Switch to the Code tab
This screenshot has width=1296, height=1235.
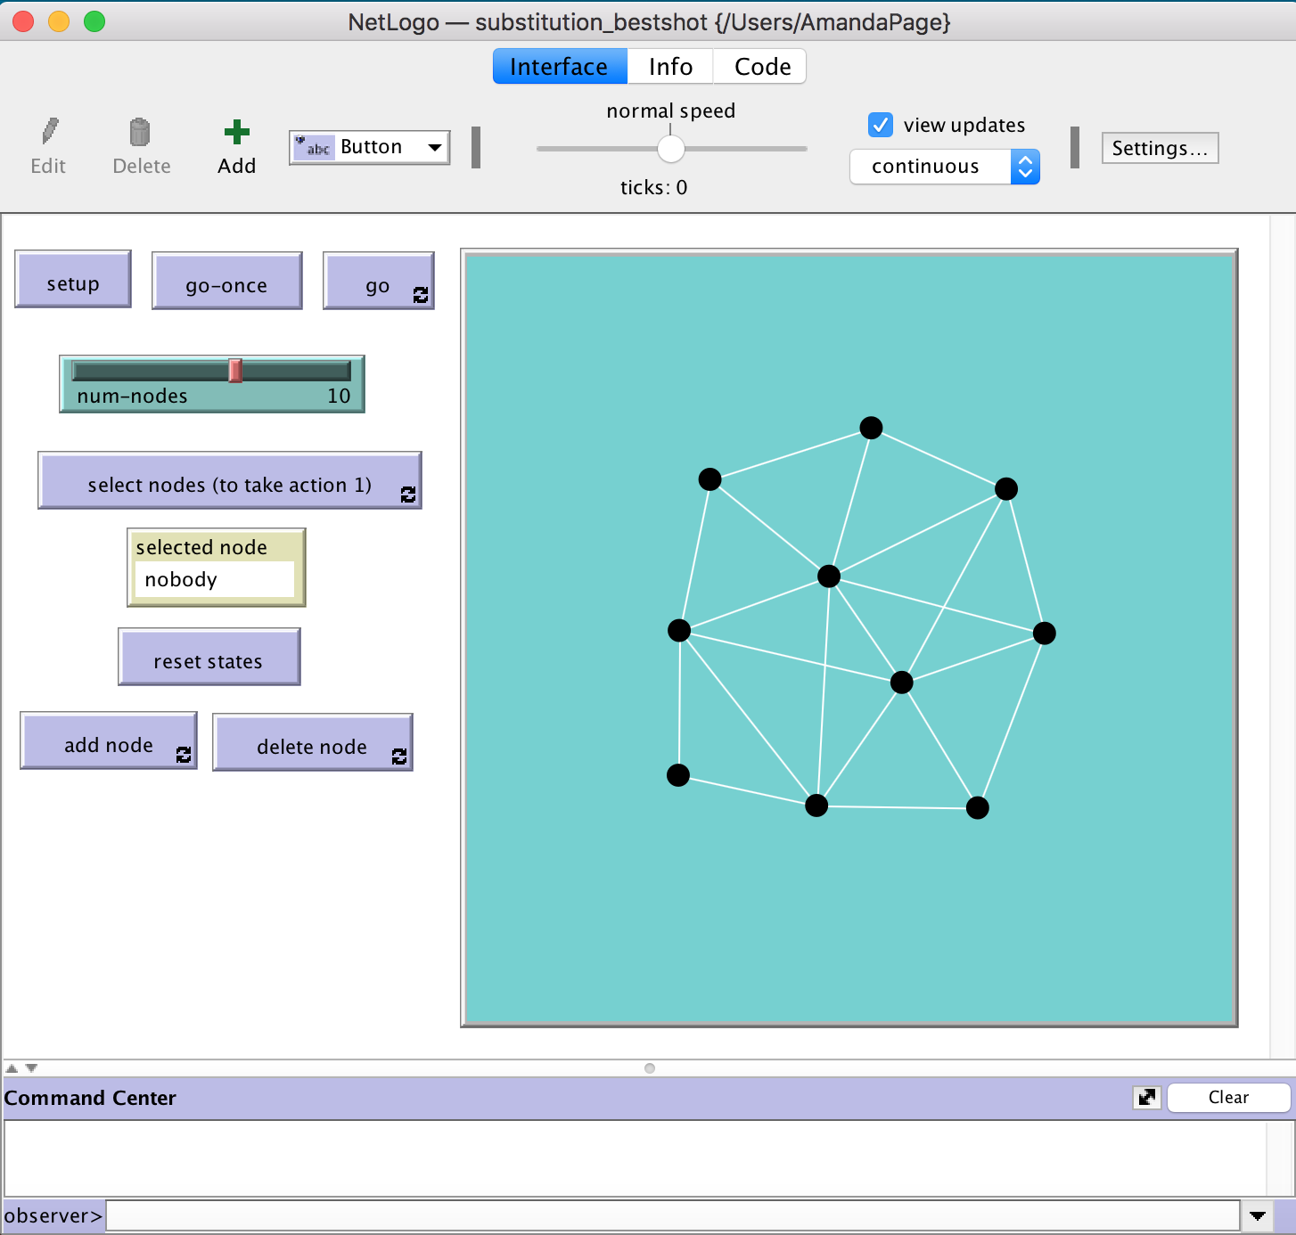pos(759,66)
